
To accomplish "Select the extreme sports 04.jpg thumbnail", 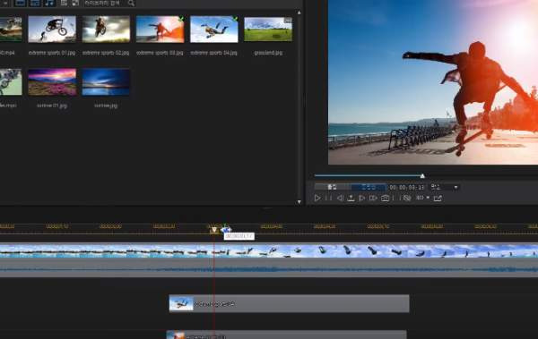I will click(214, 30).
